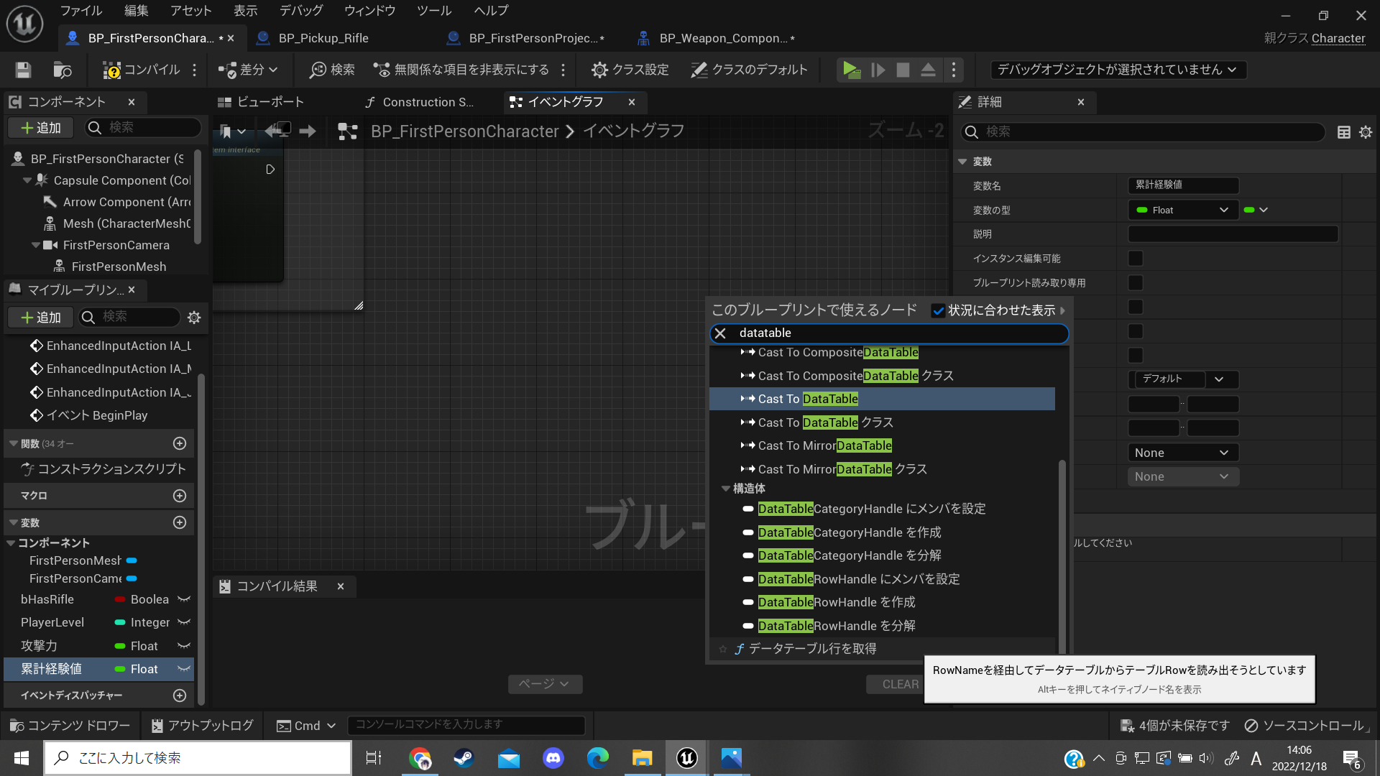Open クラス設定 (Class Settings)
This screenshot has width=1380, height=776.
630,70
